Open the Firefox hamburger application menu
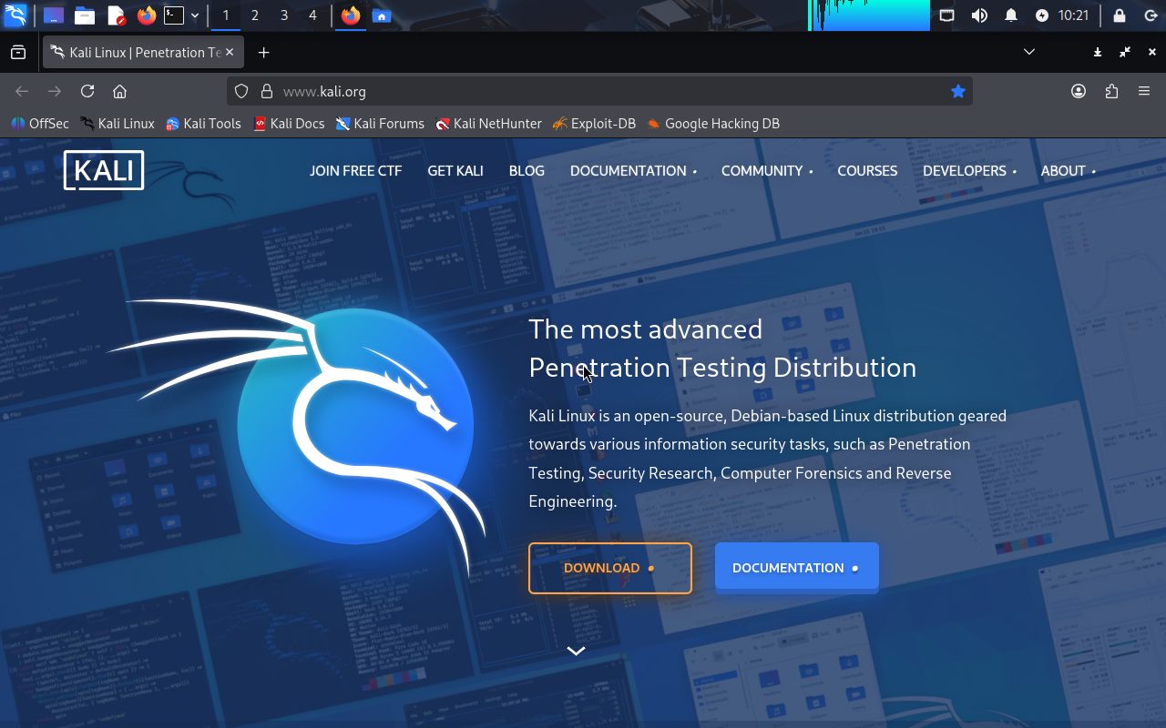1166x728 pixels. (x=1144, y=91)
